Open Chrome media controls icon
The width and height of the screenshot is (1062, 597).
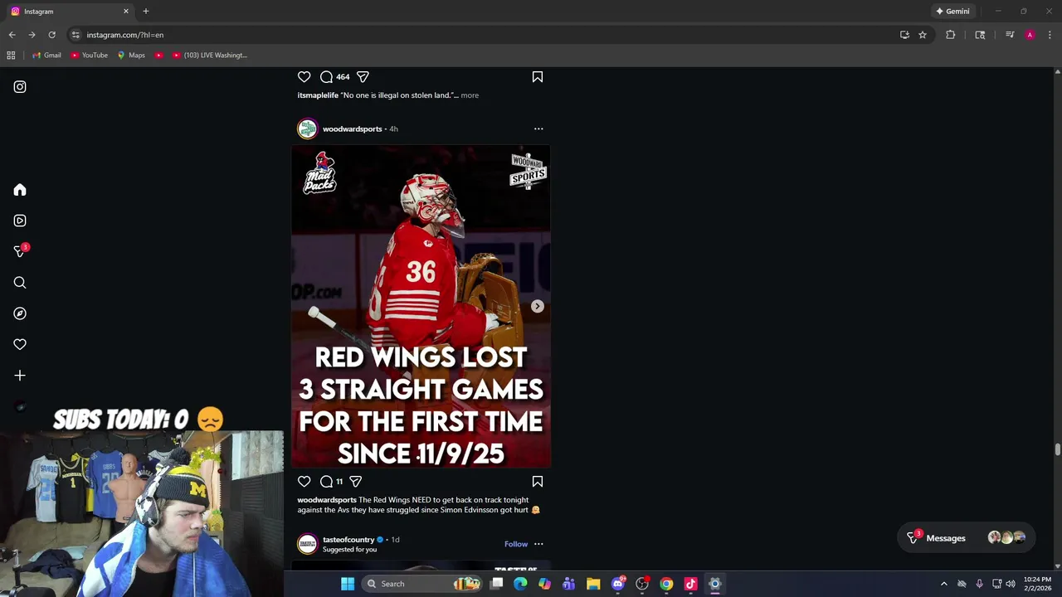point(1010,35)
